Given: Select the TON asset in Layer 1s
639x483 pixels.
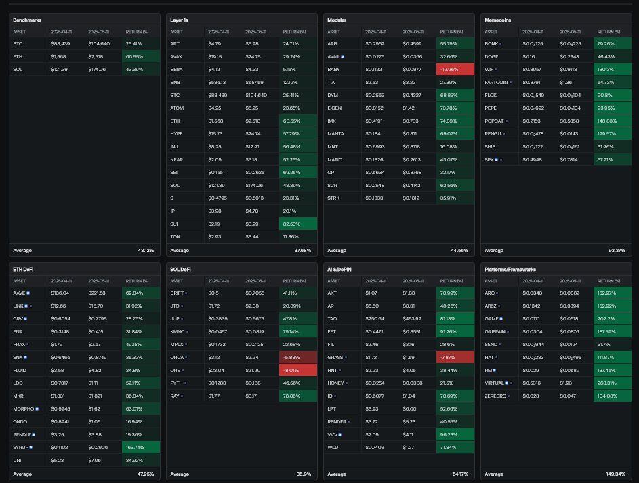Looking at the screenshot, I should pyautogui.click(x=176, y=237).
